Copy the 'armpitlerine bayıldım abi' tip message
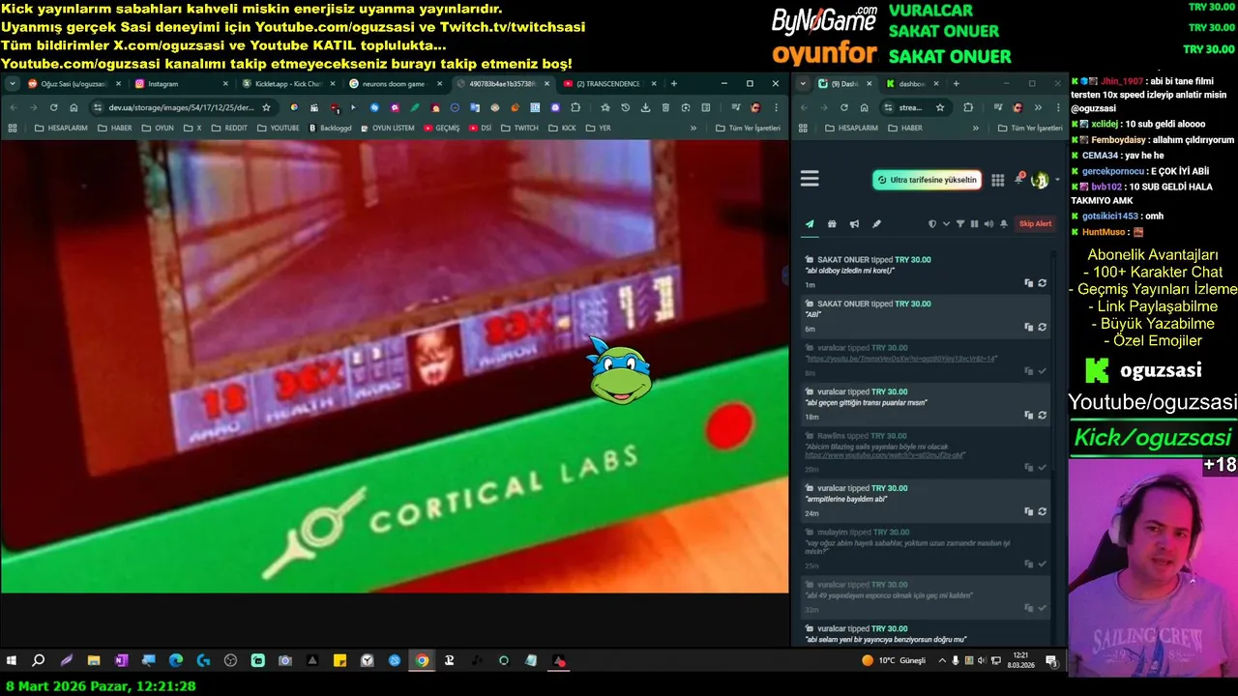The width and height of the screenshot is (1238, 696). point(1029,511)
